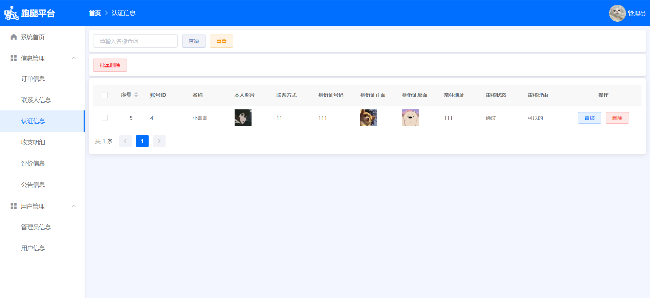Screen dimensions: 650x298
Task: Click the 账号ID column header
Action: (x=158, y=95)
